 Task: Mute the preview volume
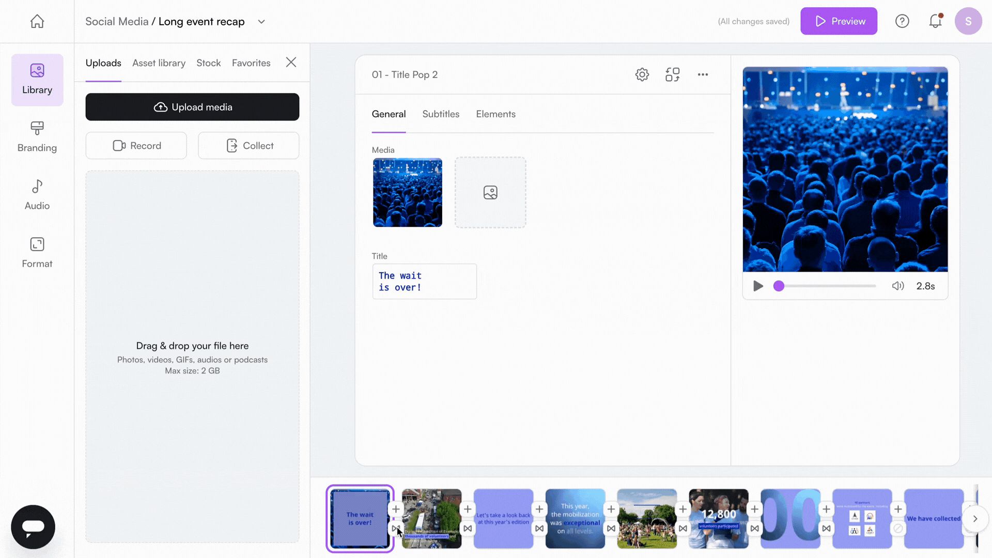coord(898,286)
